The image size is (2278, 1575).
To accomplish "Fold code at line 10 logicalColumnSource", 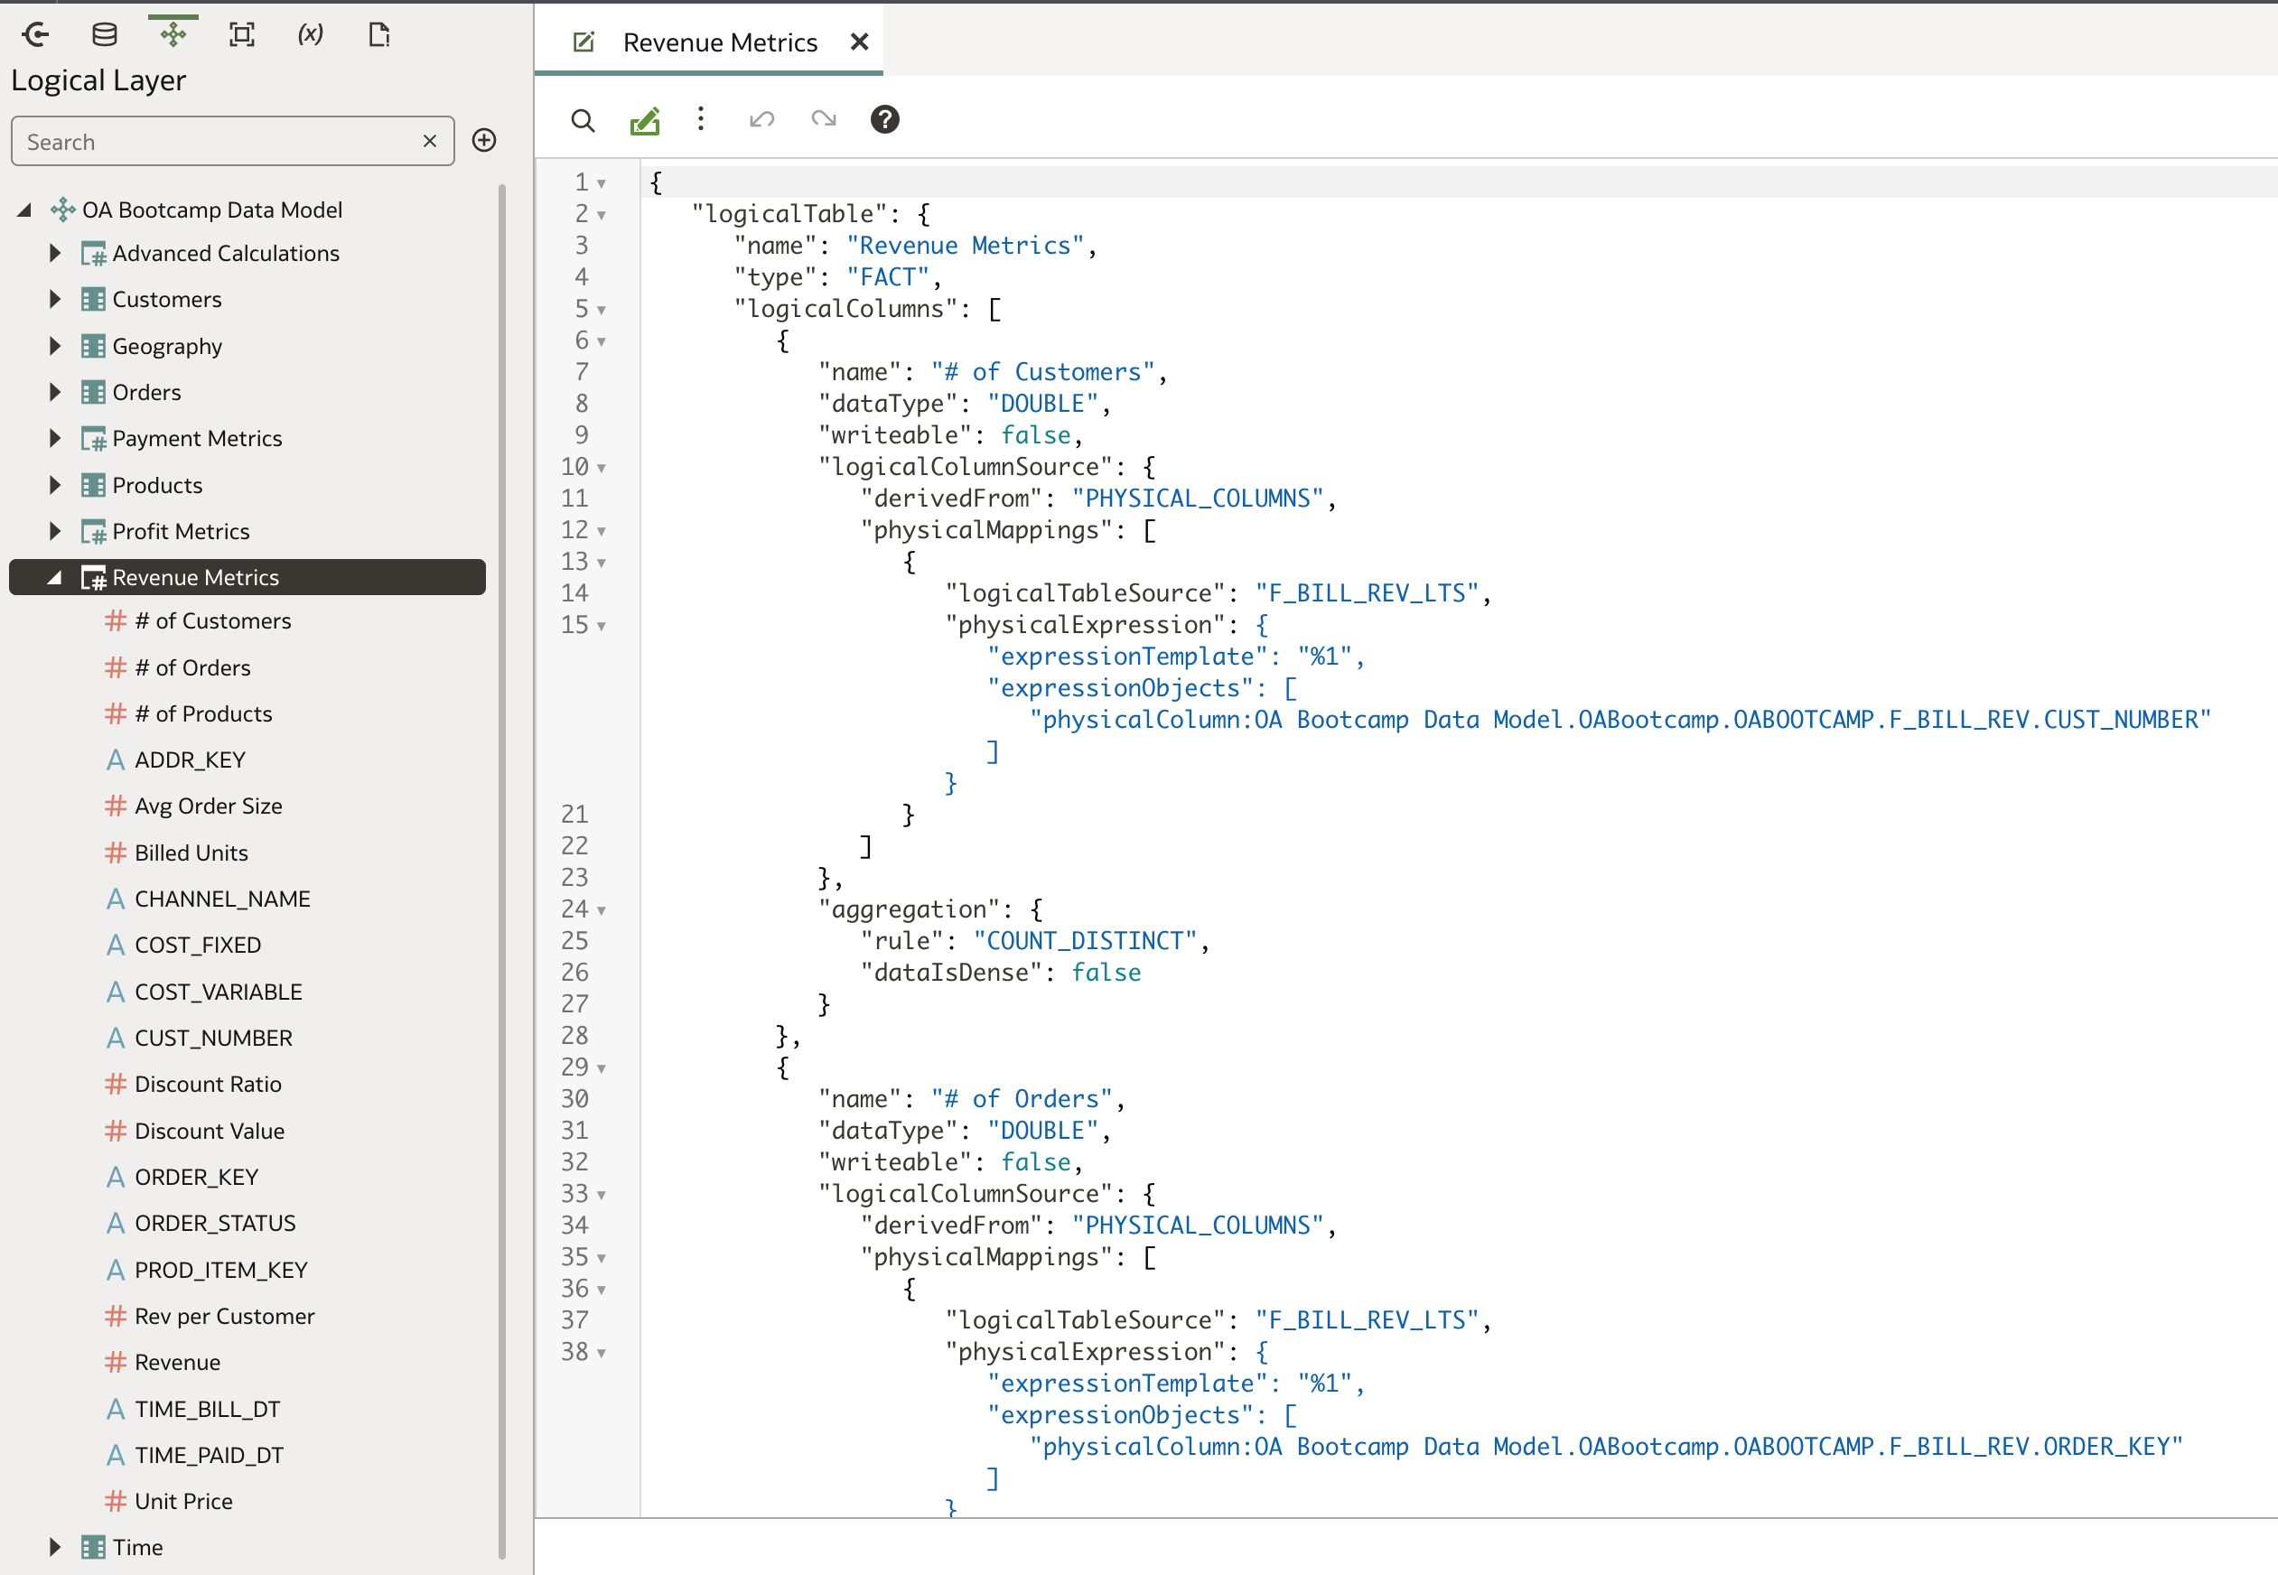I will tap(601, 468).
